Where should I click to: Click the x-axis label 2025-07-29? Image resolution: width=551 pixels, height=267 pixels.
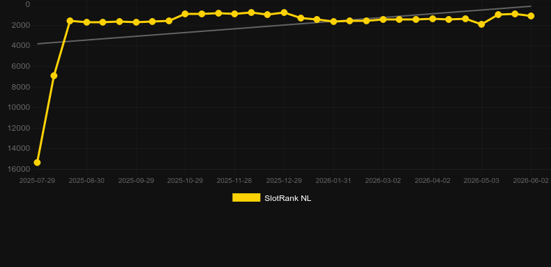[37, 181]
